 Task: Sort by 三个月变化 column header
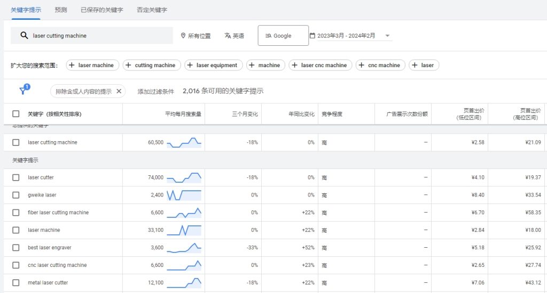[245, 114]
